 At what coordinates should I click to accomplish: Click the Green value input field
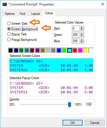point(76,35)
